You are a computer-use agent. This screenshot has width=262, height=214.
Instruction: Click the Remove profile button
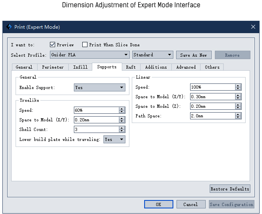pyautogui.click(x=232, y=55)
